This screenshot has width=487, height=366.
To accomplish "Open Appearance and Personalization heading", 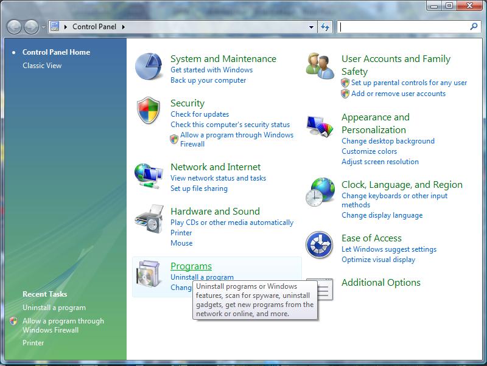I will click(x=376, y=123).
